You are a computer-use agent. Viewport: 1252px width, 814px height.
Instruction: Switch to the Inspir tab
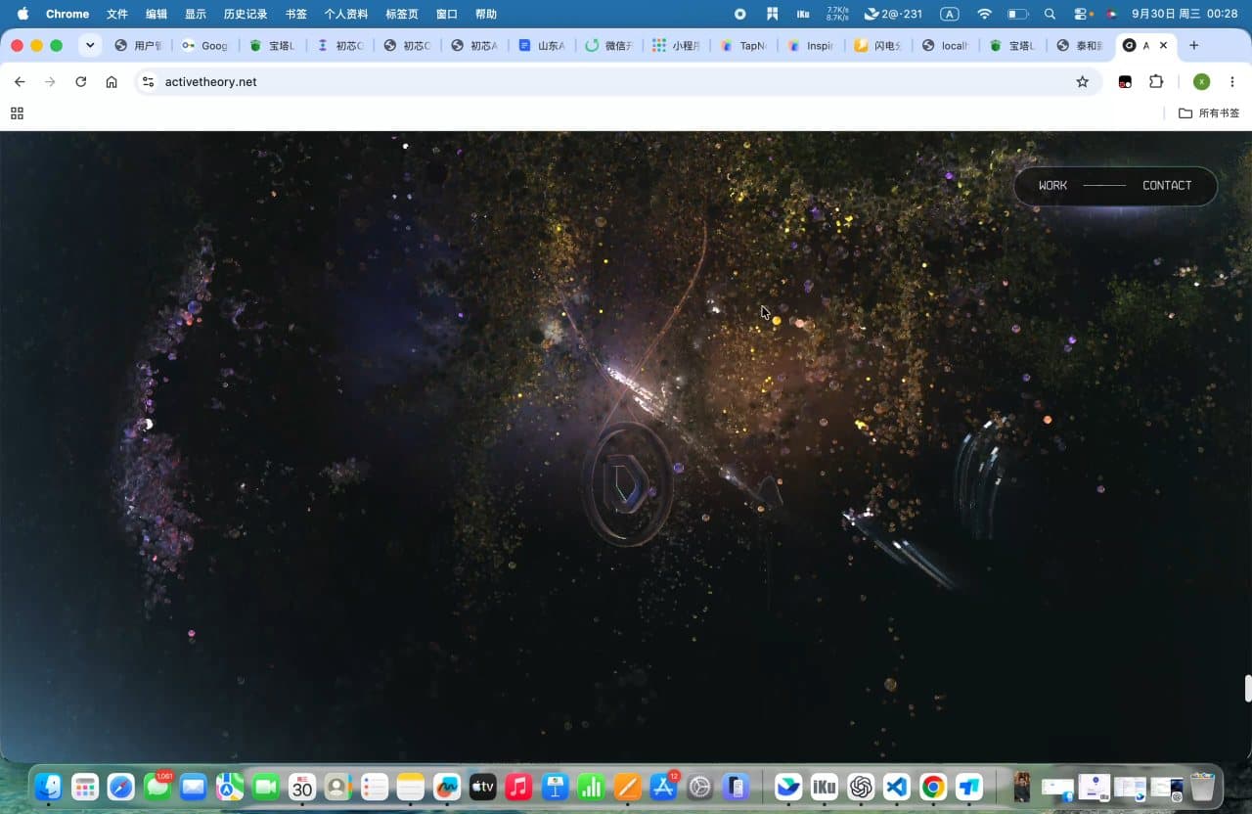click(810, 46)
